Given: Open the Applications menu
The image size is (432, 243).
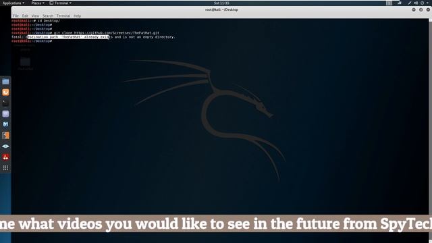Looking at the screenshot, I should [13, 3].
